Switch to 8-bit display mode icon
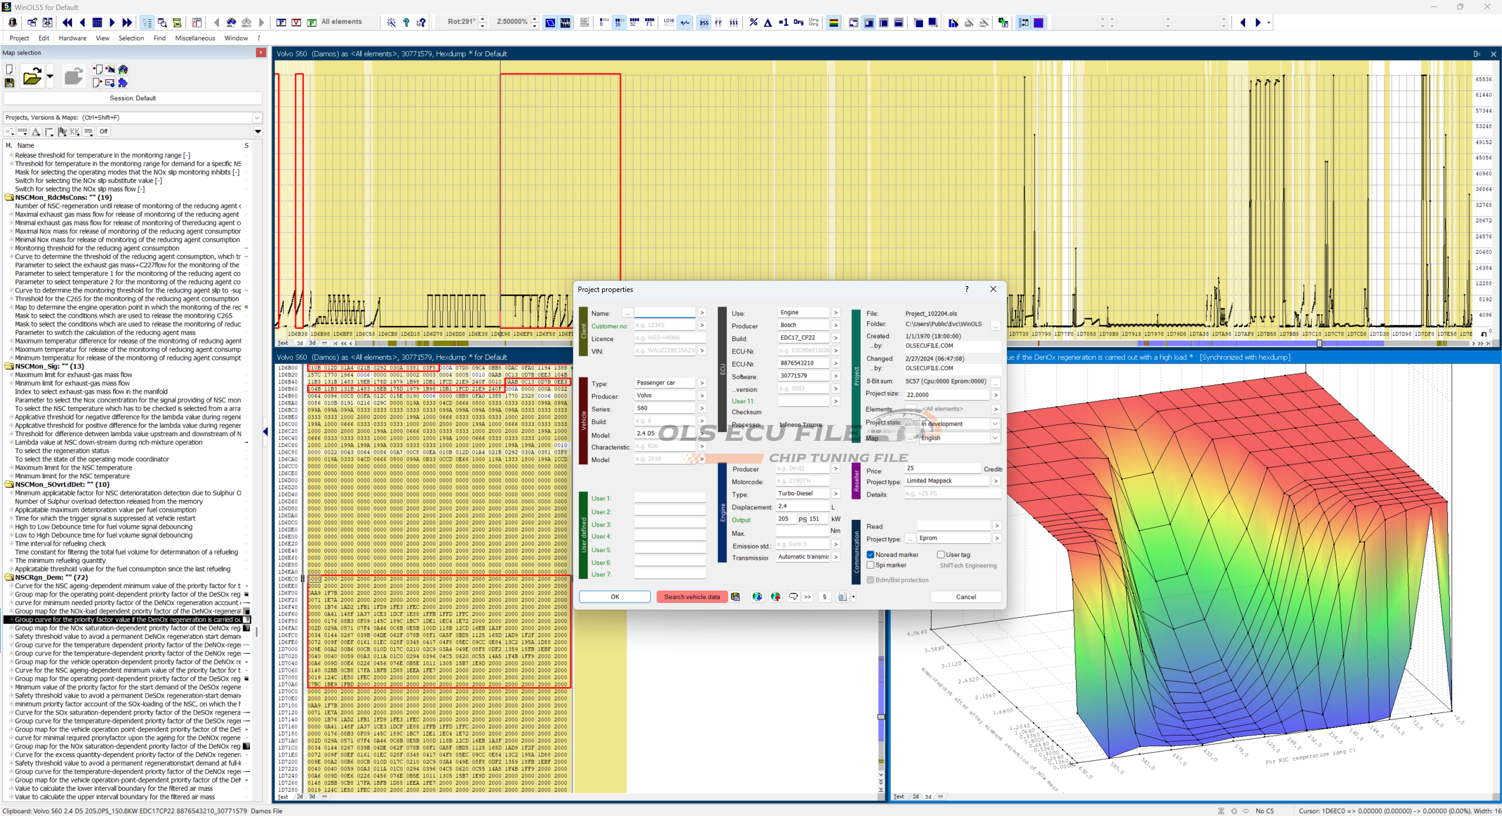Screen dimensions: 1502x816 (604, 22)
